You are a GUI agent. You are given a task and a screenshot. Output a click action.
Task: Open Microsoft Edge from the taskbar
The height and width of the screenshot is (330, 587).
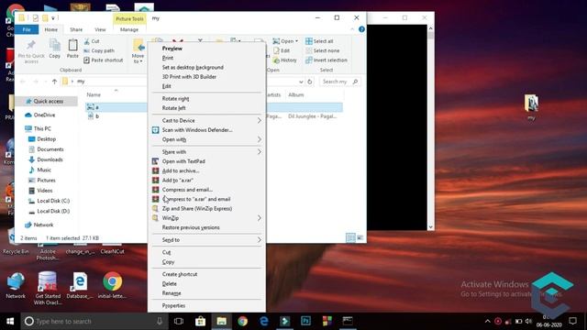point(264,321)
